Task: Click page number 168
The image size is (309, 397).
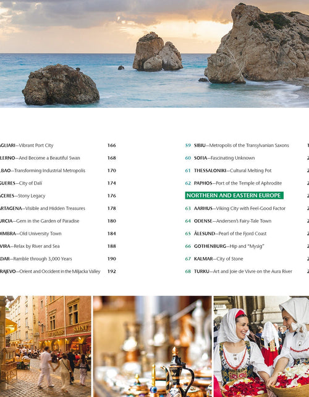Action: point(112,158)
